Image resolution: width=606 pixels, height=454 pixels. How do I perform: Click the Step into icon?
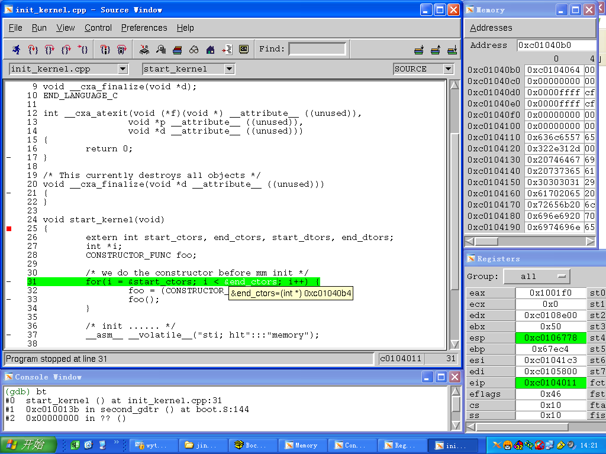click(33, 50)
